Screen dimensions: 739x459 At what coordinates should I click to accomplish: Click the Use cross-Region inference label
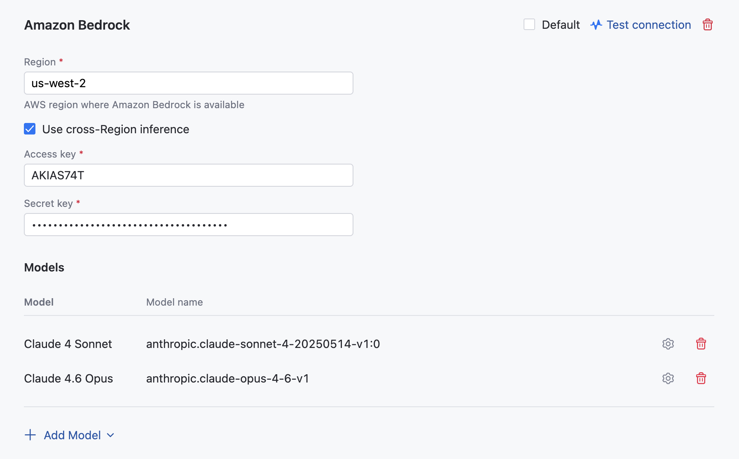pyautogui.click(x=115, y=129)
